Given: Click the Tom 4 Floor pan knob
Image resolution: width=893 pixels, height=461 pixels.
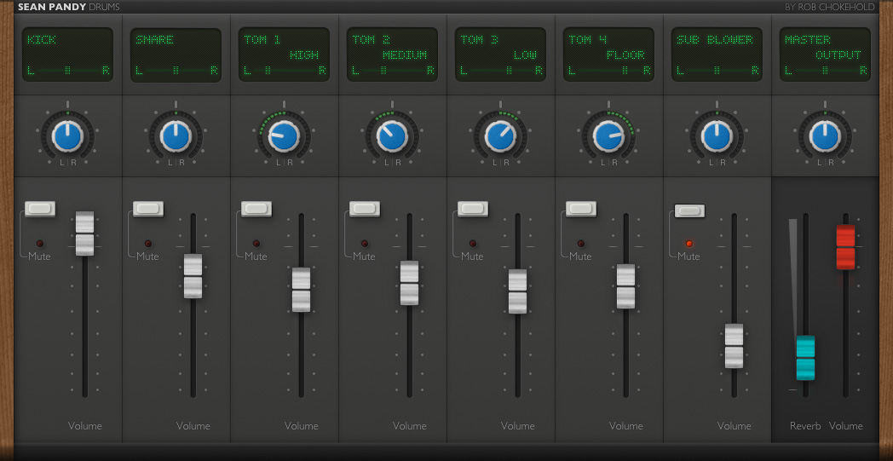Looking at the screenshot, I should [608, 136].
